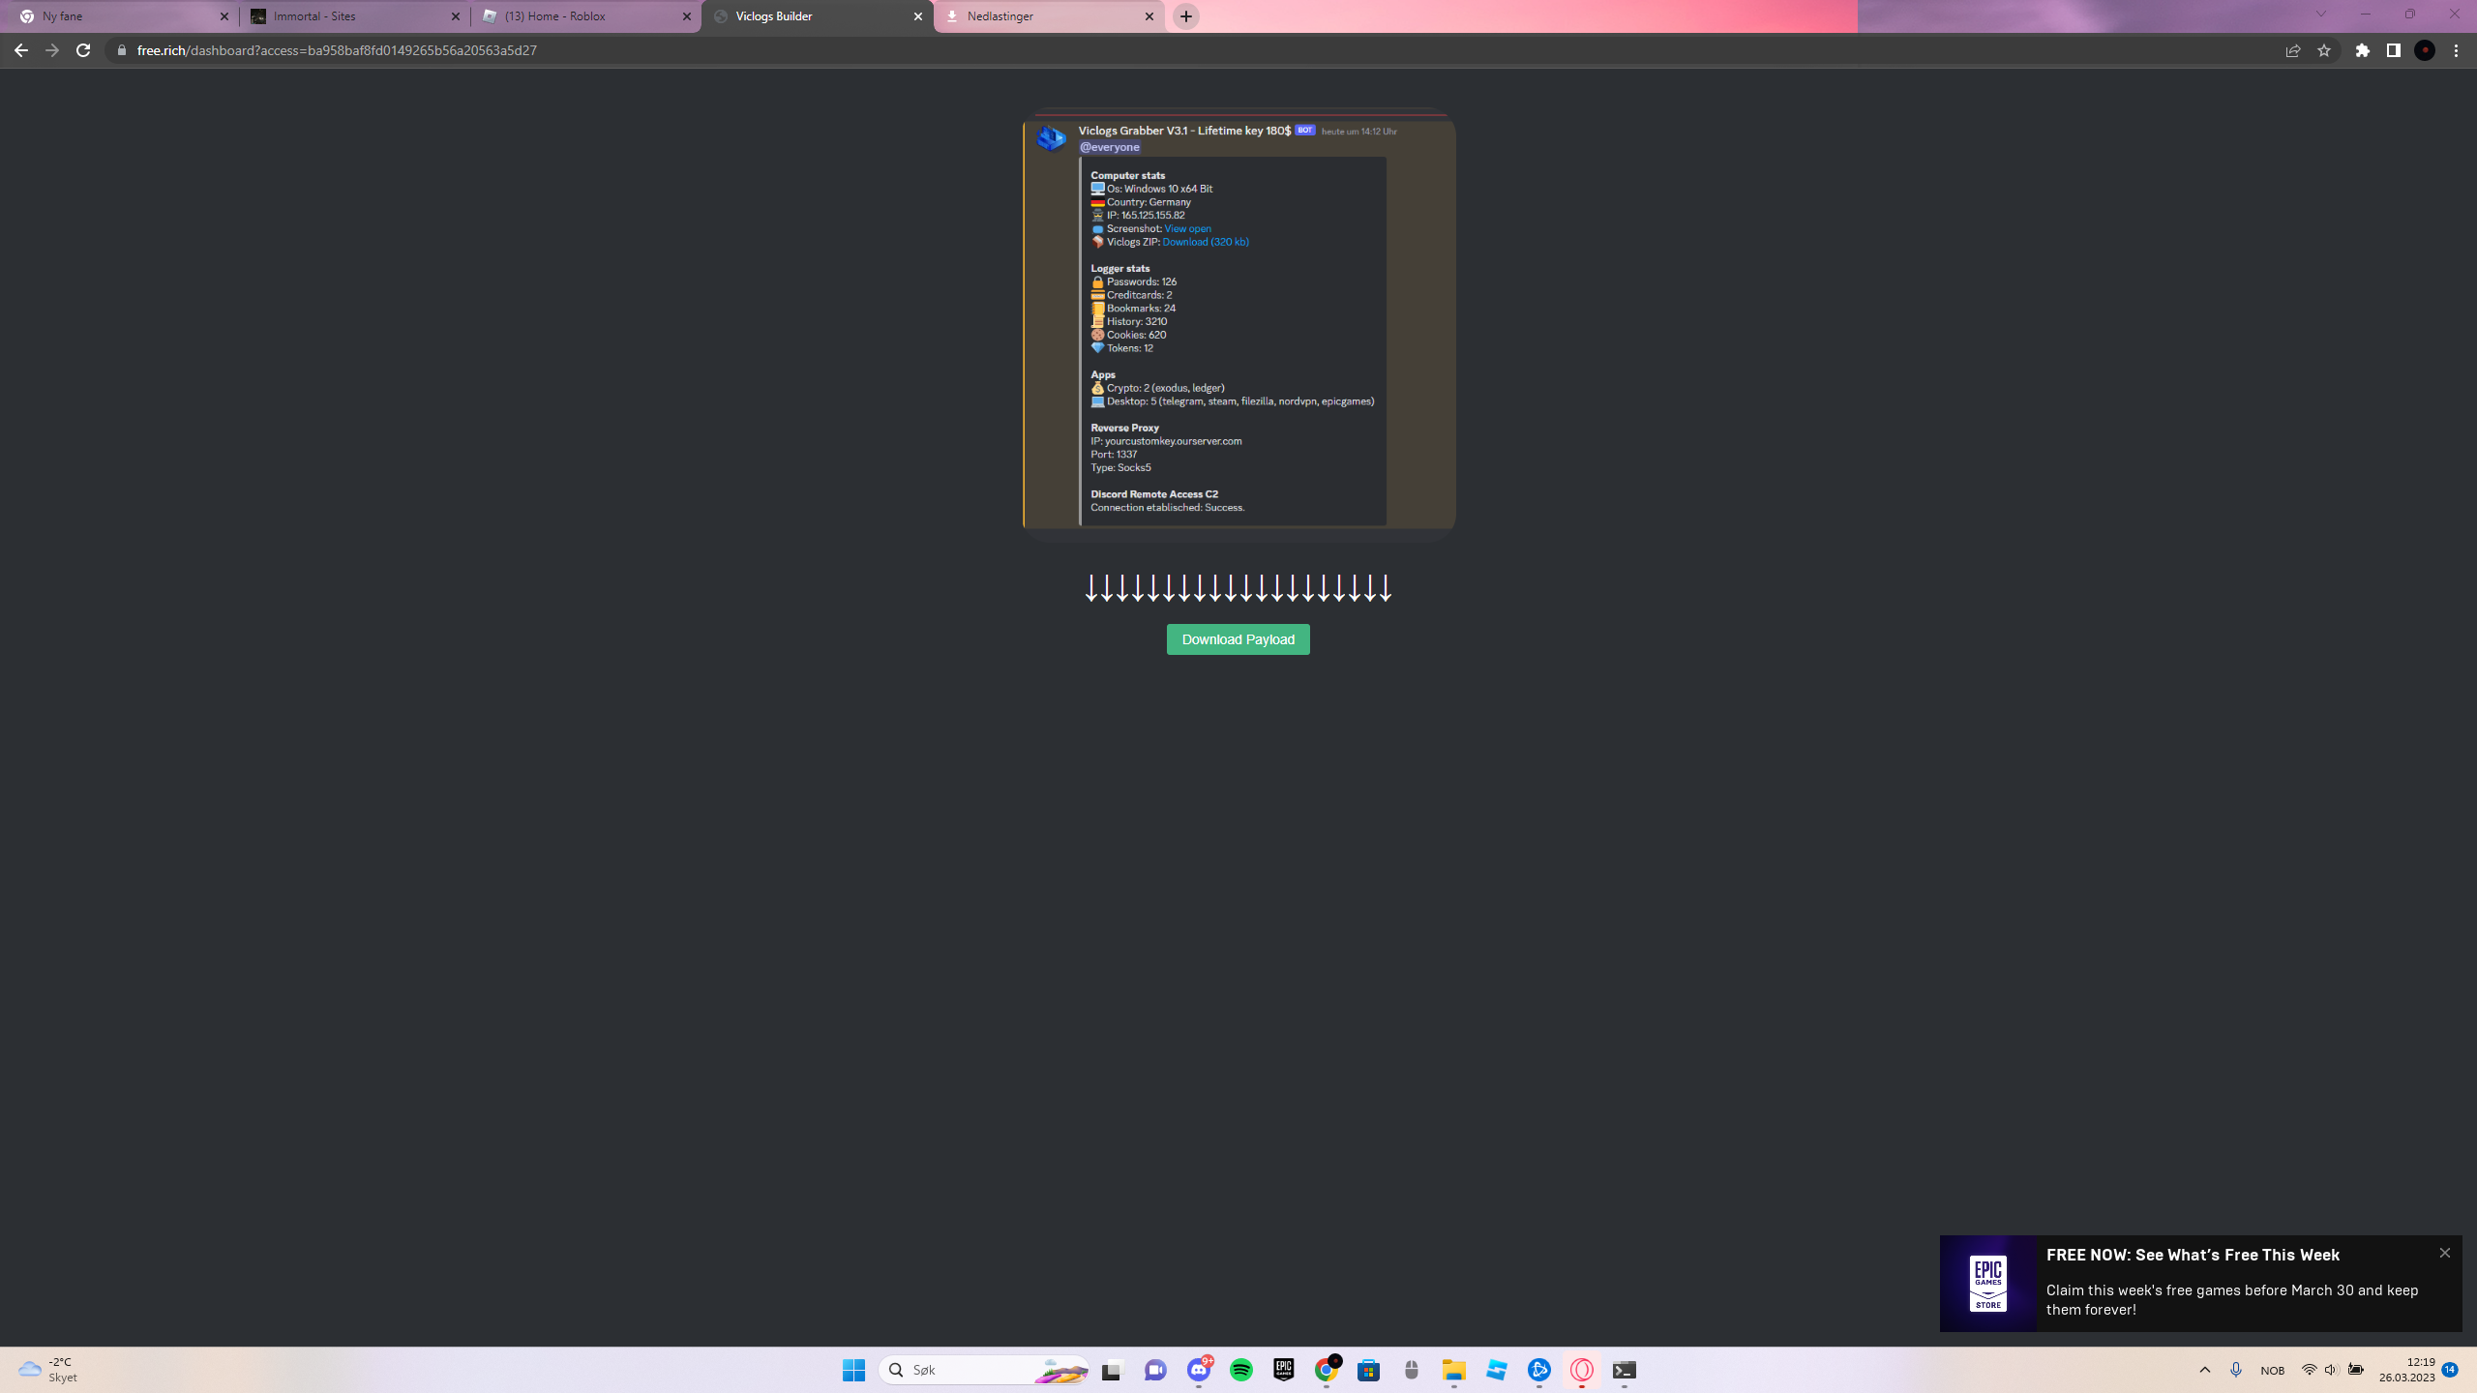Open File Explorer from the taskbar
This screenshot has height=1393, width=2477.
point(1453,1370)
